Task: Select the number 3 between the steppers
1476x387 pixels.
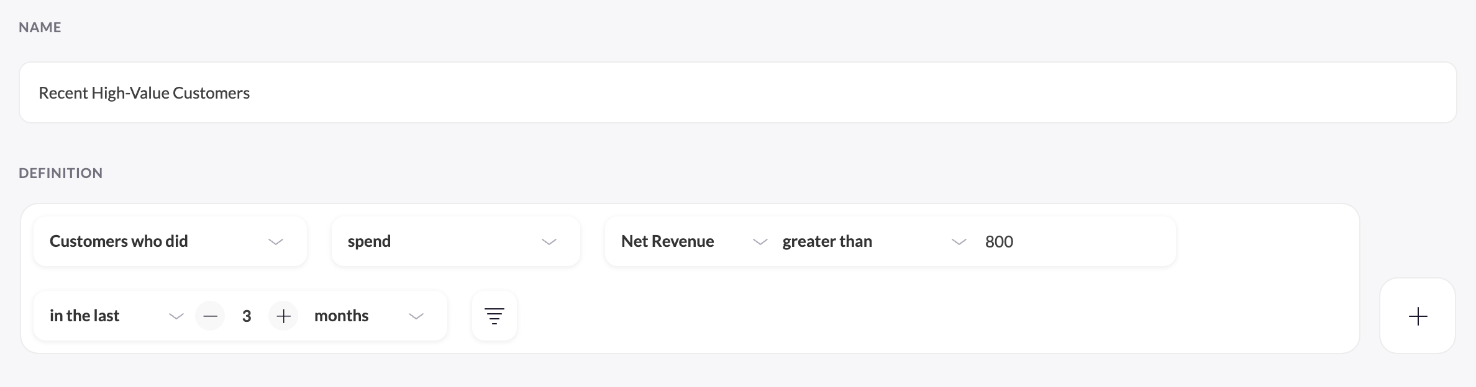Action: point(247,316)
